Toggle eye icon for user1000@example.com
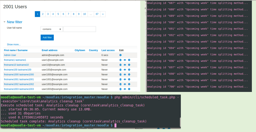 (x=125, y=75)
